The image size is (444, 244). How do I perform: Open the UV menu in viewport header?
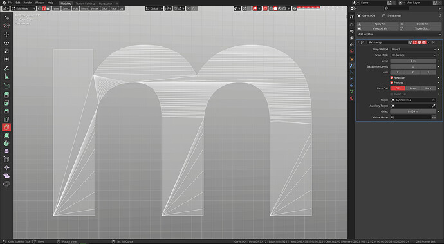pos(122,8)
